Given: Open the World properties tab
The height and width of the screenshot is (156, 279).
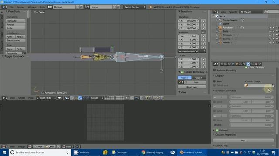Looking at the screenshot, I should click(x=233, y=64).
